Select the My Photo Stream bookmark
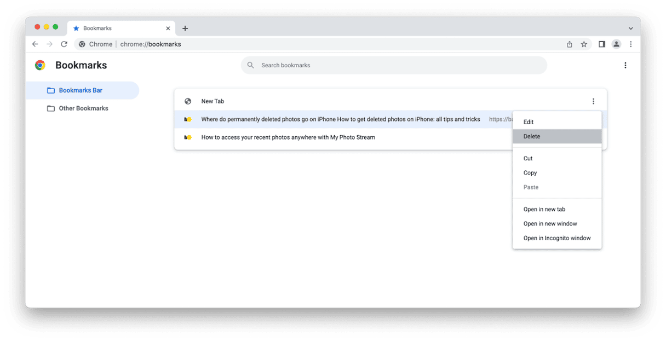 [288, 137]
